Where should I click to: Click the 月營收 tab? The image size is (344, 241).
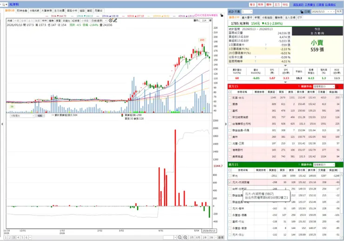(x=99, y=11)
